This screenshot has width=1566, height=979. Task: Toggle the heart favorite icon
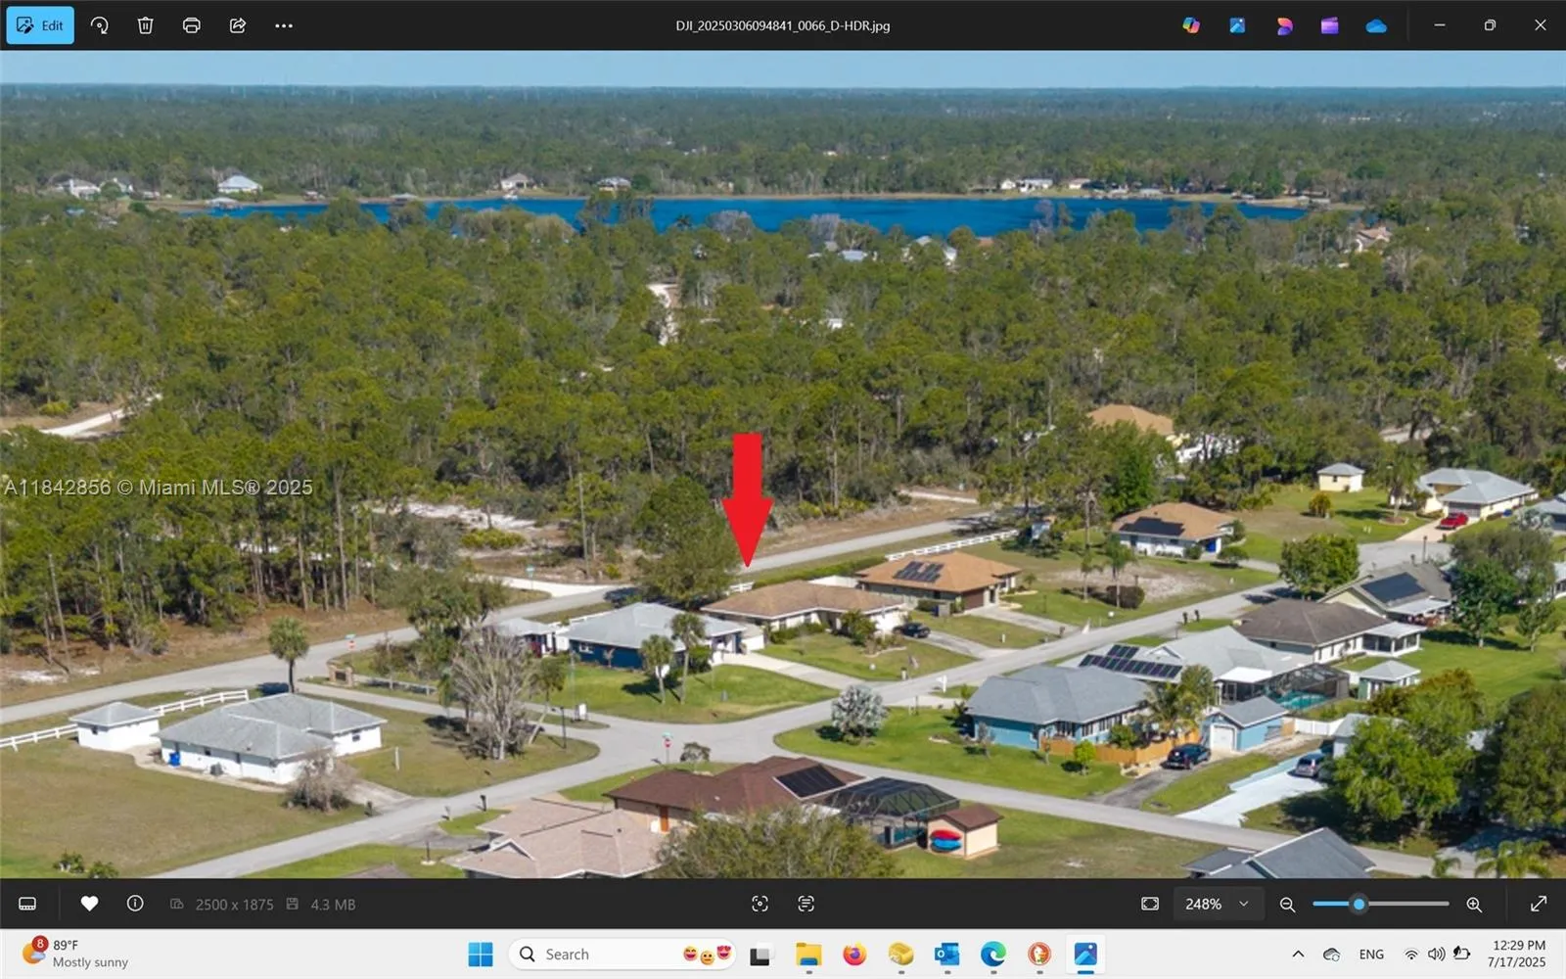click(89, 904)
